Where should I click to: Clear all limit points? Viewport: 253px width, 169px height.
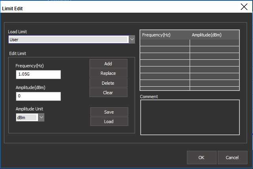coord(108,93)
